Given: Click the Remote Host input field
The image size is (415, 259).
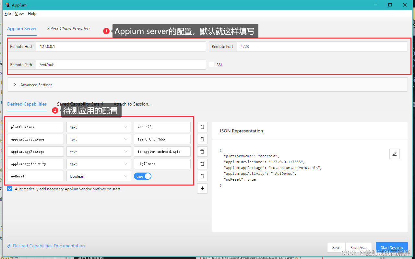Looking at the screenshot, I should (121, 46).
